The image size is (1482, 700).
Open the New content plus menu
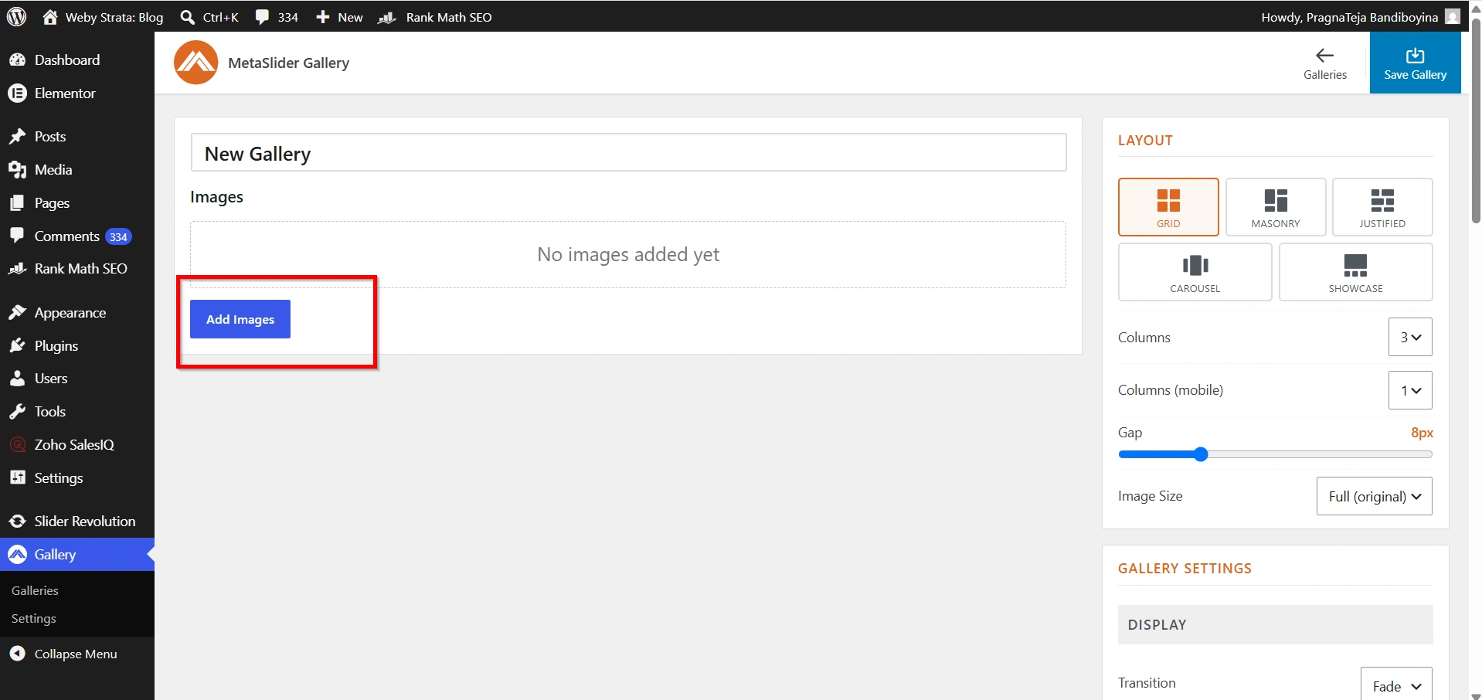pyautogui.click(x=339, y=17)
